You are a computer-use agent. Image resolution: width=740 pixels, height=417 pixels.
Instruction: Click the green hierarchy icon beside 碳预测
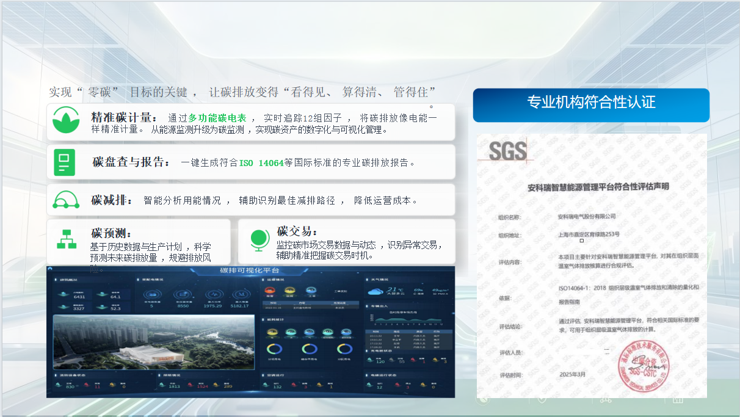tap(67, 239)
